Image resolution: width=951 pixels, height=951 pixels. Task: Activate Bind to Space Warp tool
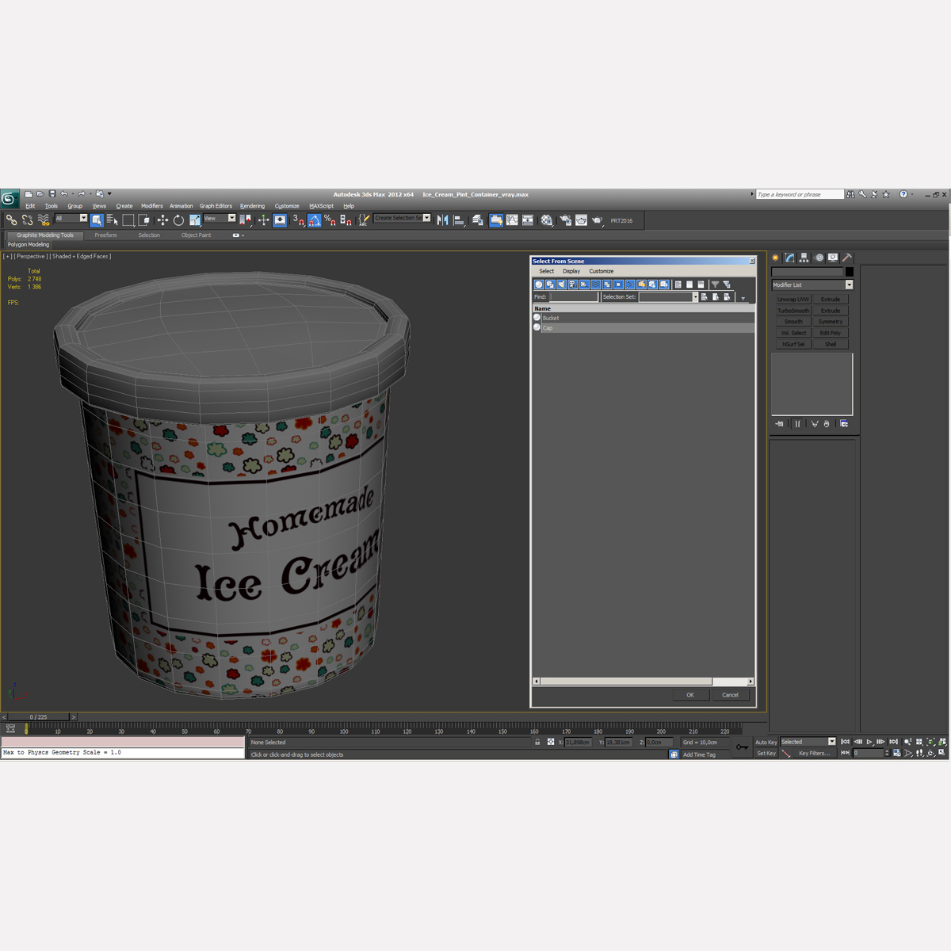44,220
